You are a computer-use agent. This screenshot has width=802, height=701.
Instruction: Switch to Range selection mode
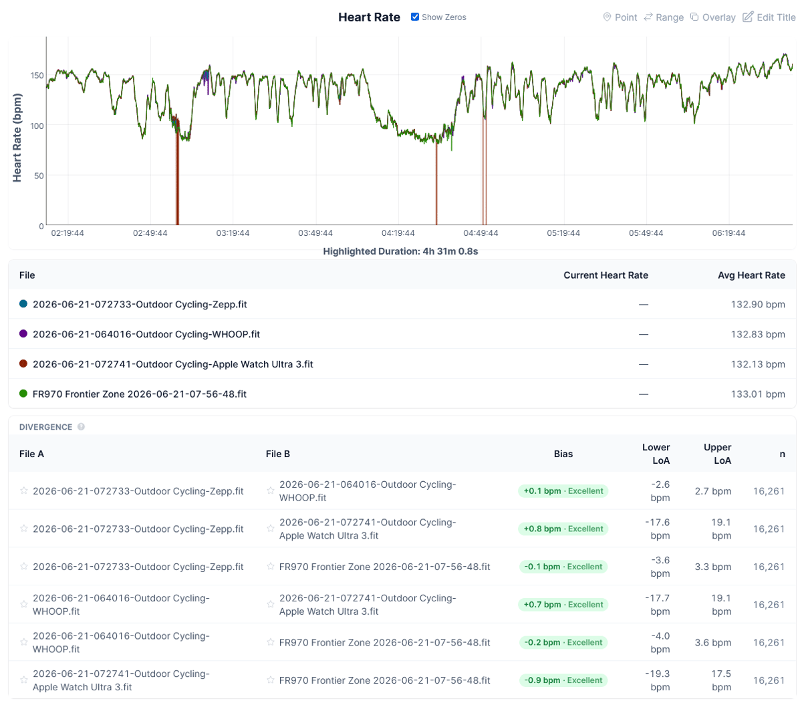[664, 17]
